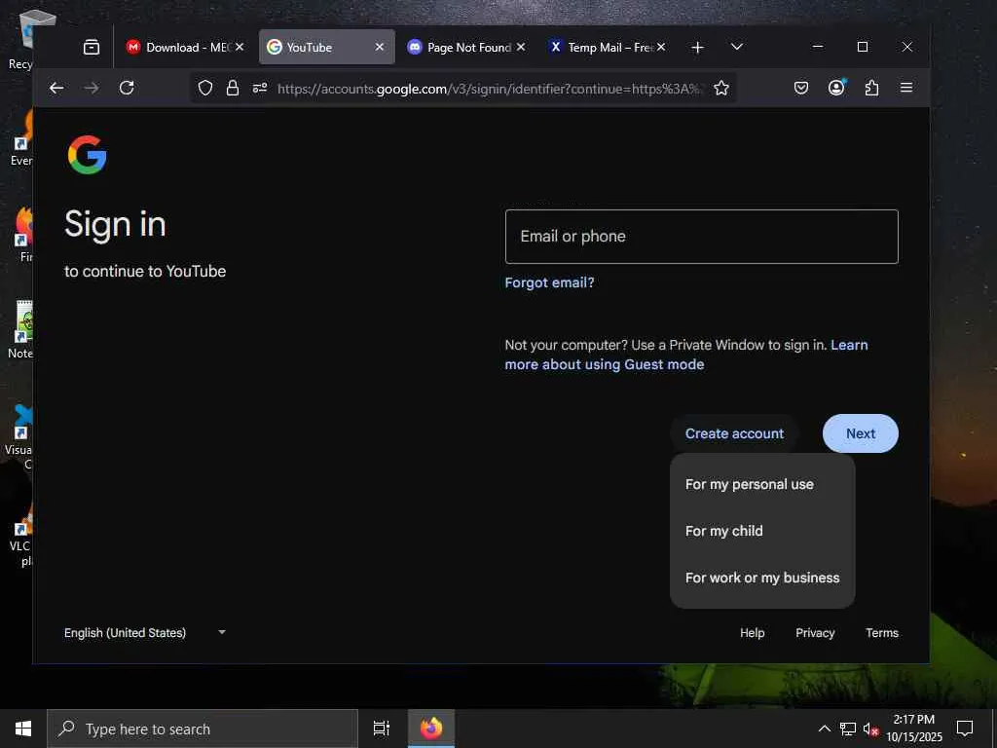Screen dimensions: 997x748
Task: Focus the Email or phone field
Action: (701, 237)
